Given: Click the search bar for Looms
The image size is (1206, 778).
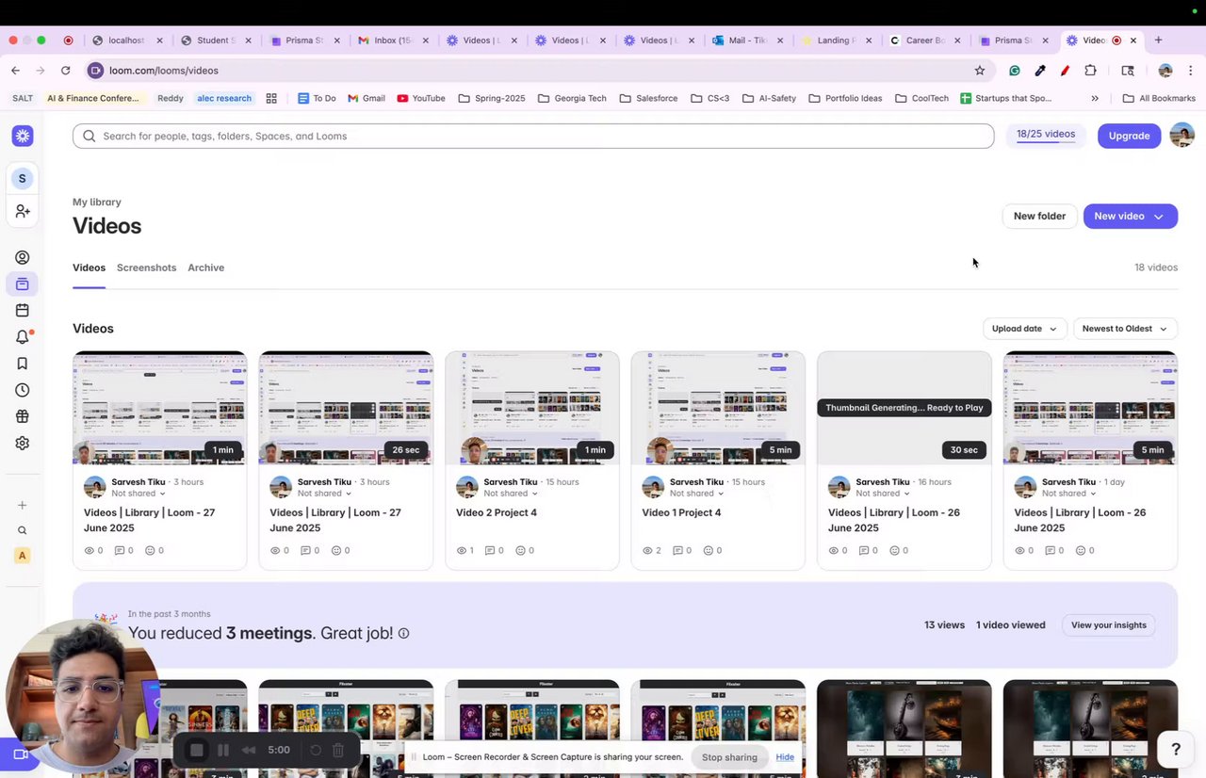Looking at the screenshot, I should point(533,137).
